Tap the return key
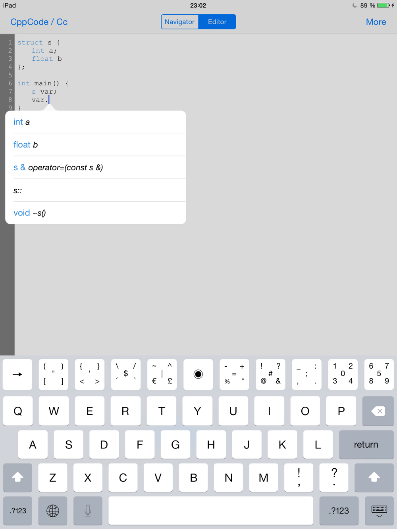This screenshot has height=529, width=397. [366, 444]
